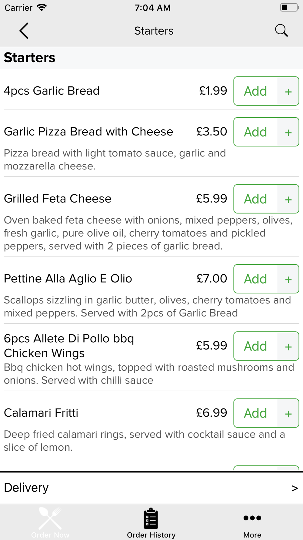Add Garlic Pizza Bread with Cheese

[x=255, y=132]
